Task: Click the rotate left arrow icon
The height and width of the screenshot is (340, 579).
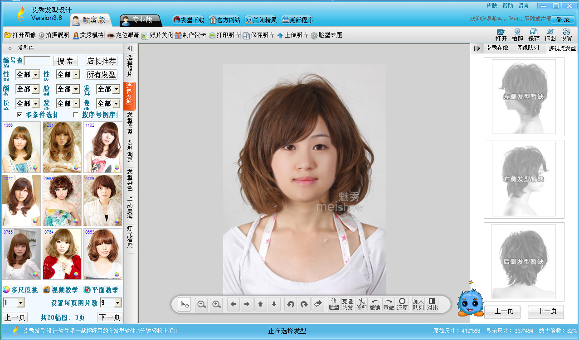Action: click(x=291, y=305)
